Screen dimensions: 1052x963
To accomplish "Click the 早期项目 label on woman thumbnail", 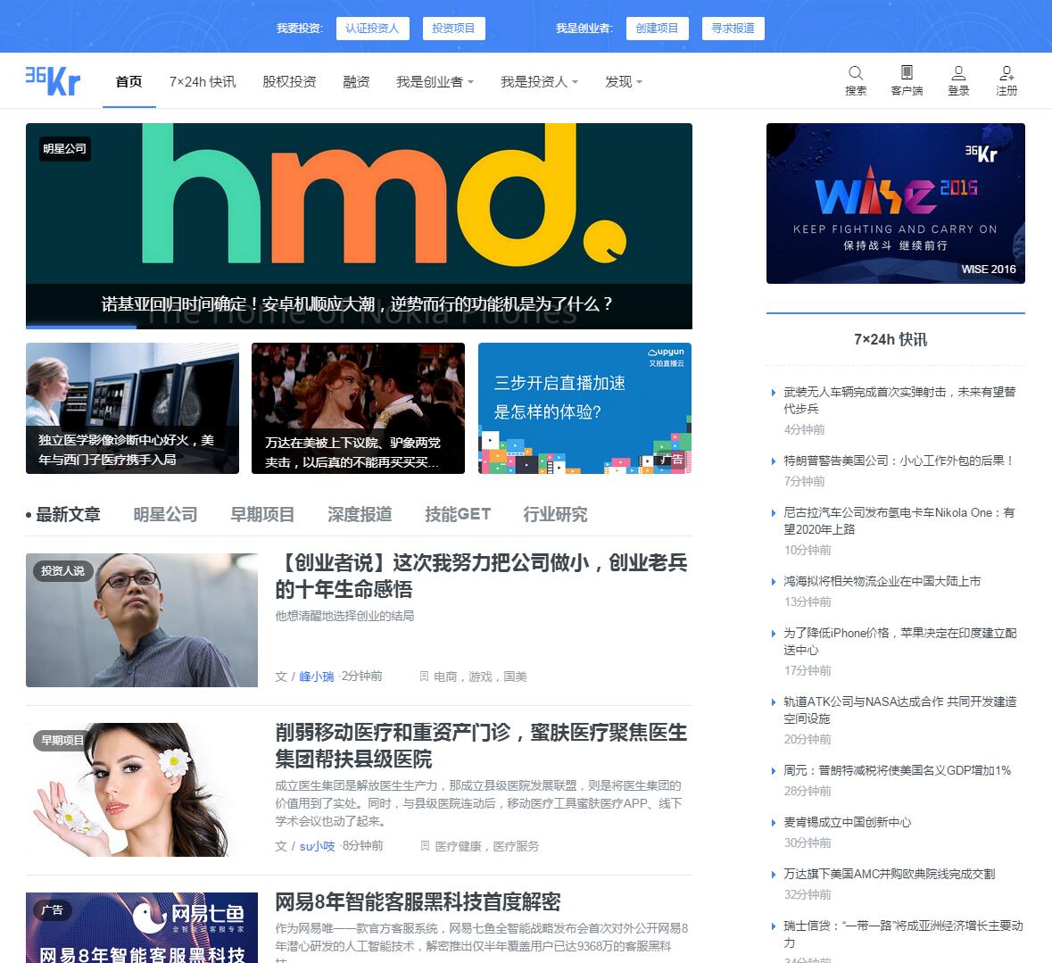I will coord(62,740).
